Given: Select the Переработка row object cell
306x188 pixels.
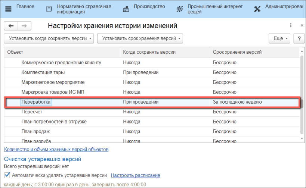Looking at the screenshot, I should coord(36,102).
